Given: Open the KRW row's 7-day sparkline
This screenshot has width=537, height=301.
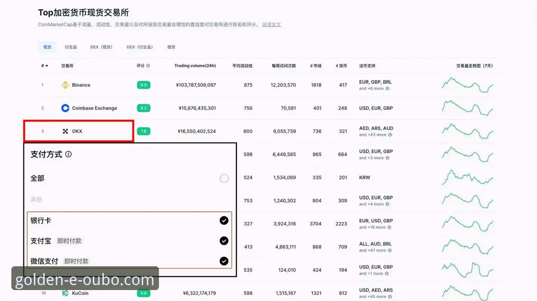Looking at the screenshot, I should point(468,178).
